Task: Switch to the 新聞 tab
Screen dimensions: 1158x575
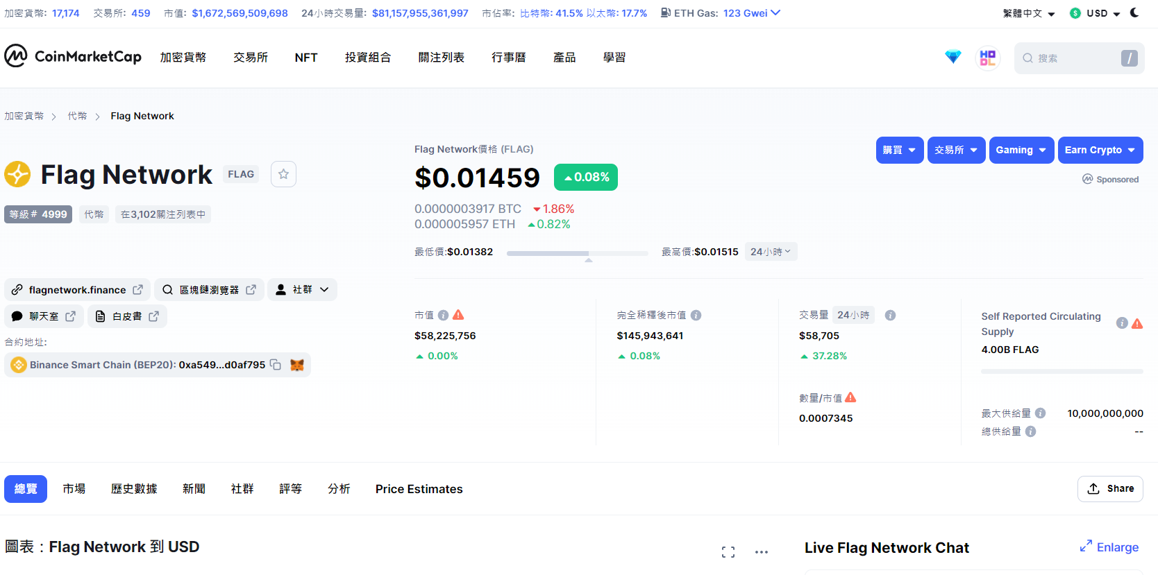Action: tap(194, 489)
